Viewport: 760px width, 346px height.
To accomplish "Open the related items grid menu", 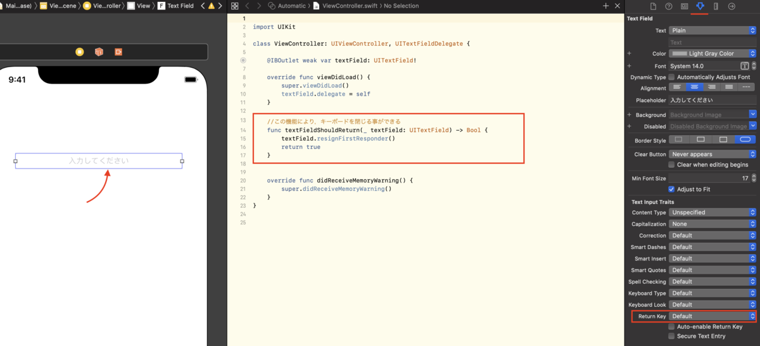I will [x=234, y=6].
